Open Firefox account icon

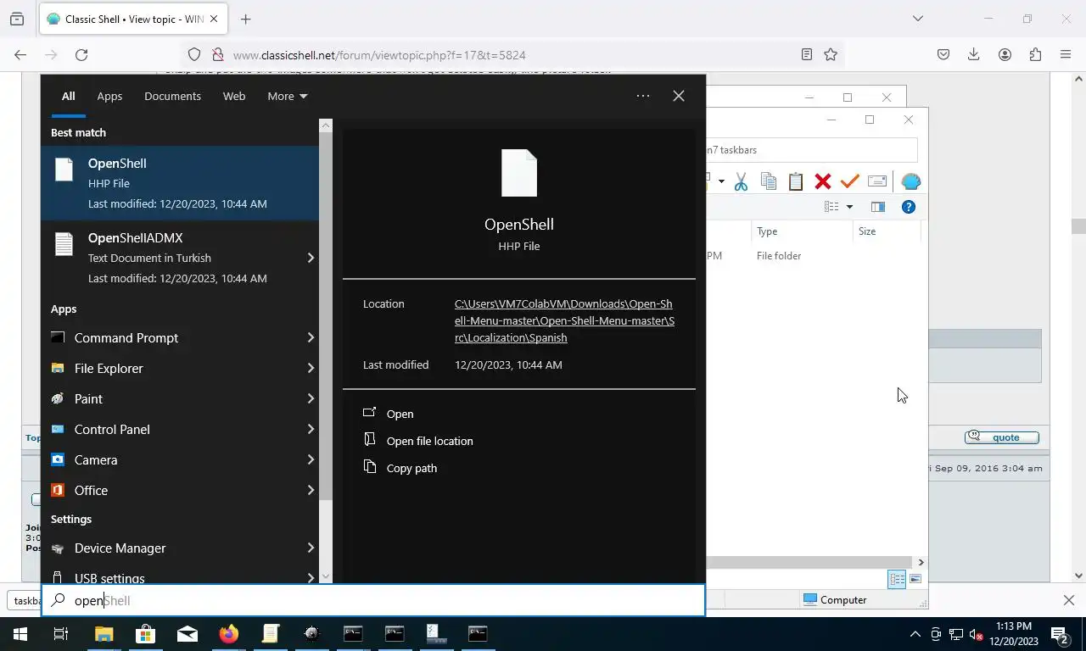point(1005,54)
